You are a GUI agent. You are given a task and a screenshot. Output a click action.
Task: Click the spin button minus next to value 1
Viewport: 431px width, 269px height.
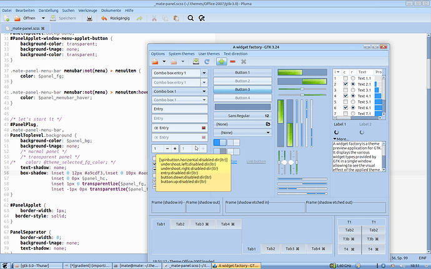coord(167,149)
